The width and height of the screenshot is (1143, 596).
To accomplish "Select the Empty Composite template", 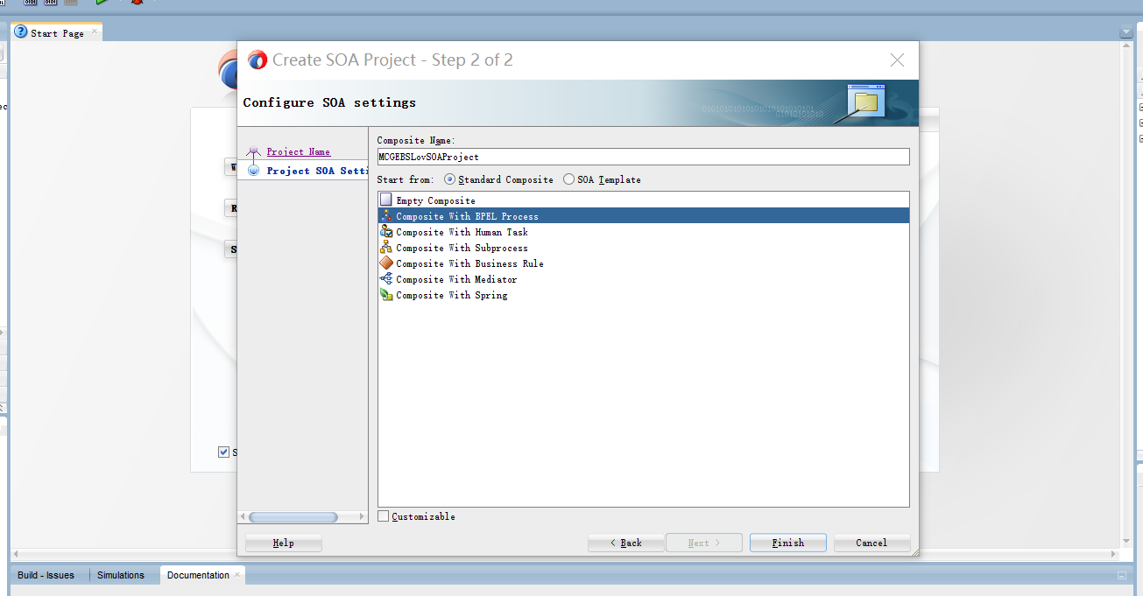I will [435, 200].
